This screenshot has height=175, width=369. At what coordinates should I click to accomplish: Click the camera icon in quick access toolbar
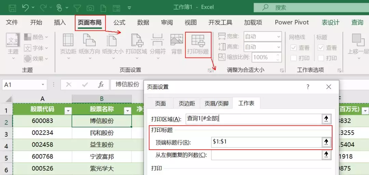coord(90,8)
